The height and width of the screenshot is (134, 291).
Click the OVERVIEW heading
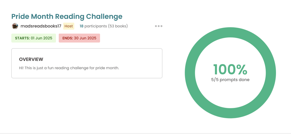31,59
